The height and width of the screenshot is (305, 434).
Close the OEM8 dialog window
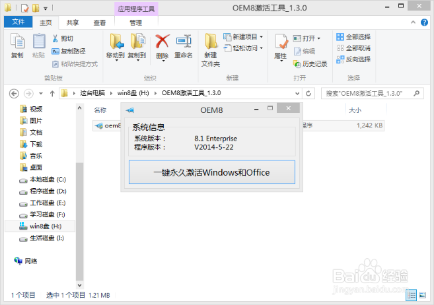pos(289,108)
